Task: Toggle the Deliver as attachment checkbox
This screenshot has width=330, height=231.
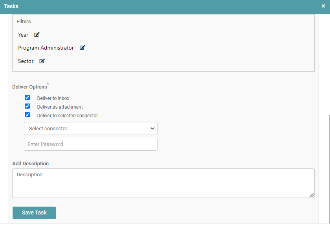Action: pos(27,106)
